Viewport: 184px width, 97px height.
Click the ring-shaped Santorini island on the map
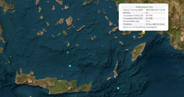pyautogui.click(x=67, y=43)
